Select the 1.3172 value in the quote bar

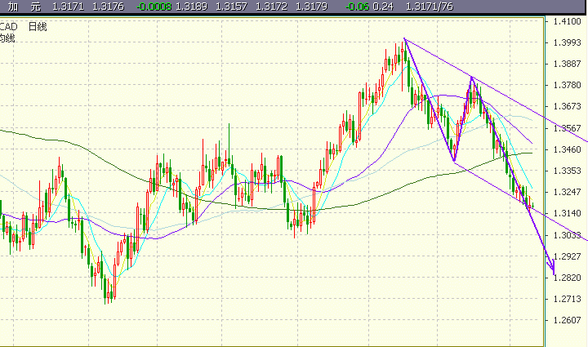271,7
